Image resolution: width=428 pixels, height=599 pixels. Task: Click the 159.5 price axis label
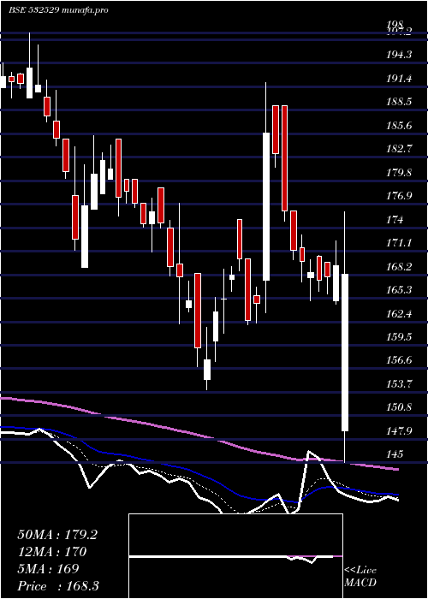pyautogui.click(x=399, y=337)
